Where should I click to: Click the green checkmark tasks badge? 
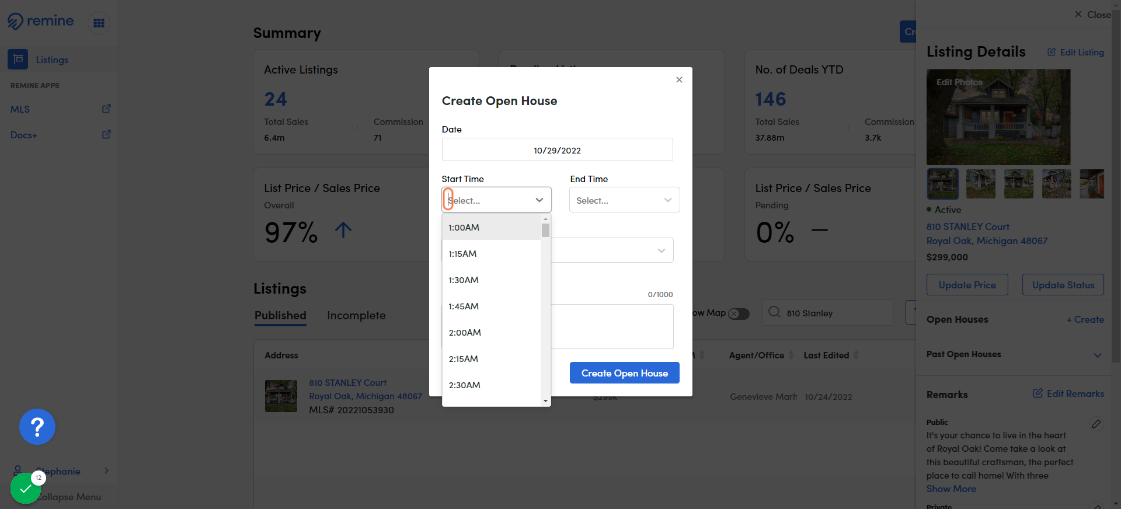(x=25, y=488)
